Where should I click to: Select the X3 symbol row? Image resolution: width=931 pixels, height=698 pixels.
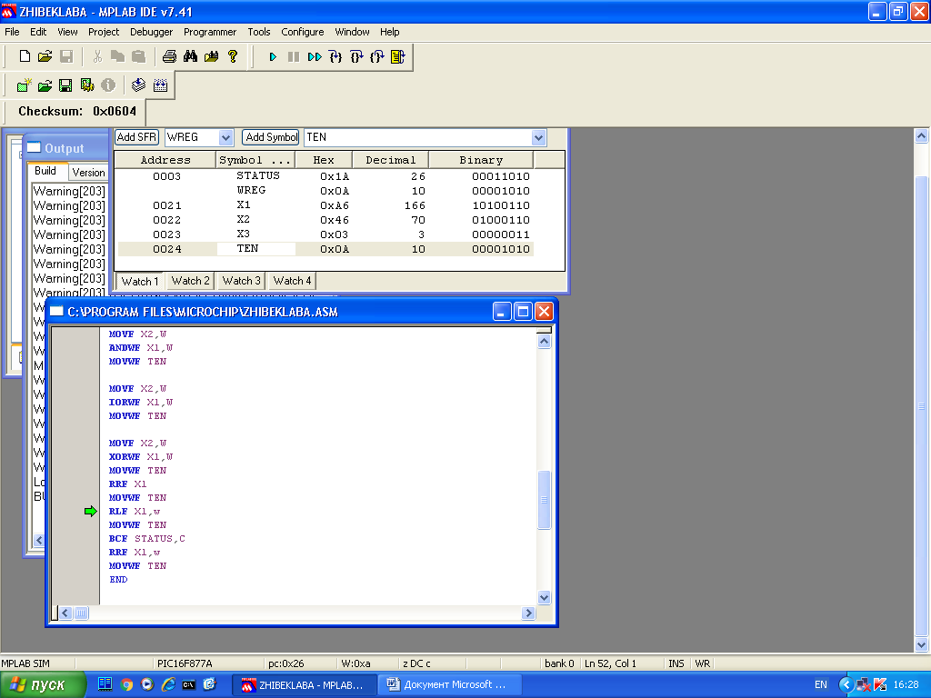click(325, 234)
